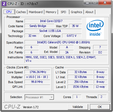Screen dimensions: 113x112
Task: Click the Revision value D2
Action: (100, 52)
